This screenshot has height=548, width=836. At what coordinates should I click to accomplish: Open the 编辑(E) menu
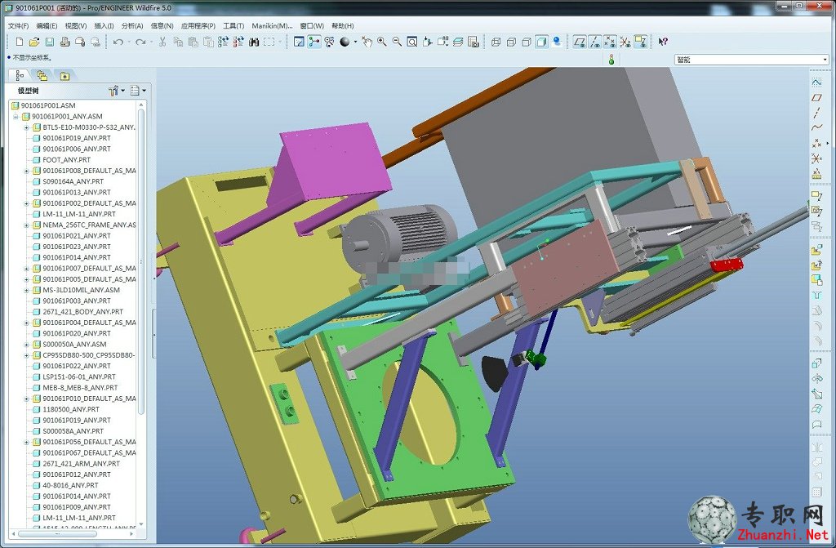tap(47, 25)
